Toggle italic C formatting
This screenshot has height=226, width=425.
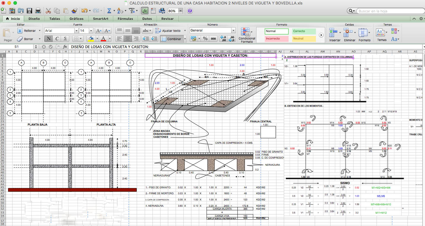[57, 39]
